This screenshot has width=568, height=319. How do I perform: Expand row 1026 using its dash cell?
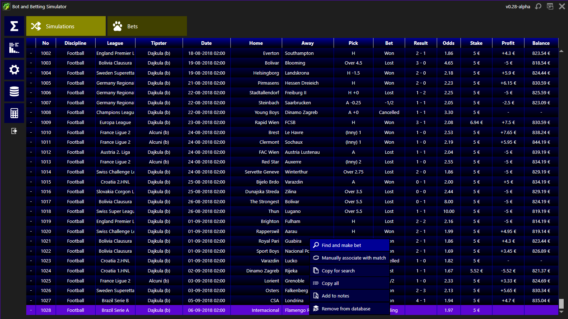coord(31,290)
